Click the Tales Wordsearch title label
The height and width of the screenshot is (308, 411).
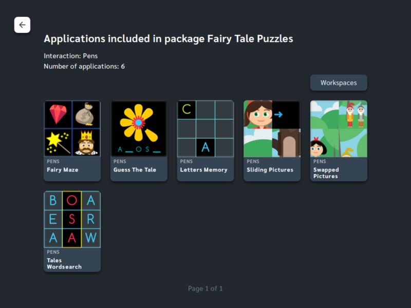coord(64,263)
